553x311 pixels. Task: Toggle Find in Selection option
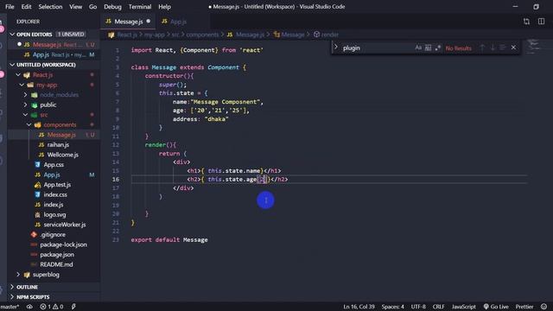(x=503, y=48)
